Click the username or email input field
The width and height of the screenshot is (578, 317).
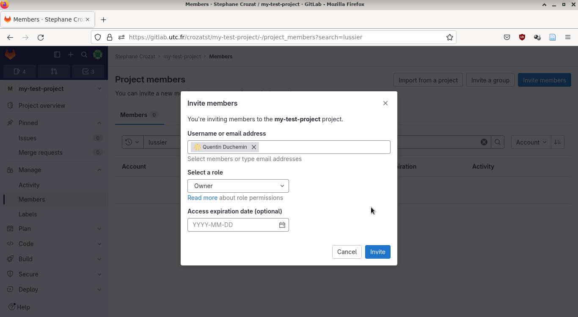[323, 147]
